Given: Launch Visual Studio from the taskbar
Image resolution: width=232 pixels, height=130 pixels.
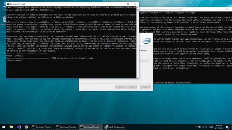Looking at the screenshot, I should [19, 127].
